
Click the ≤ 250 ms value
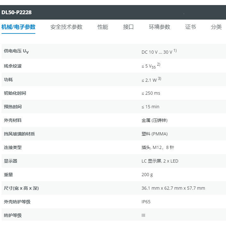151,93
